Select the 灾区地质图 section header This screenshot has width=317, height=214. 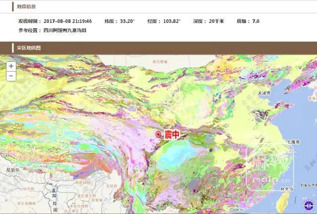(x=29, y=48)
